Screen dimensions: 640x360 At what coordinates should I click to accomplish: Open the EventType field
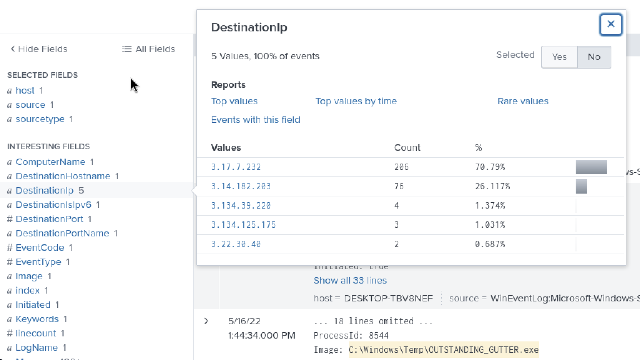38,262
